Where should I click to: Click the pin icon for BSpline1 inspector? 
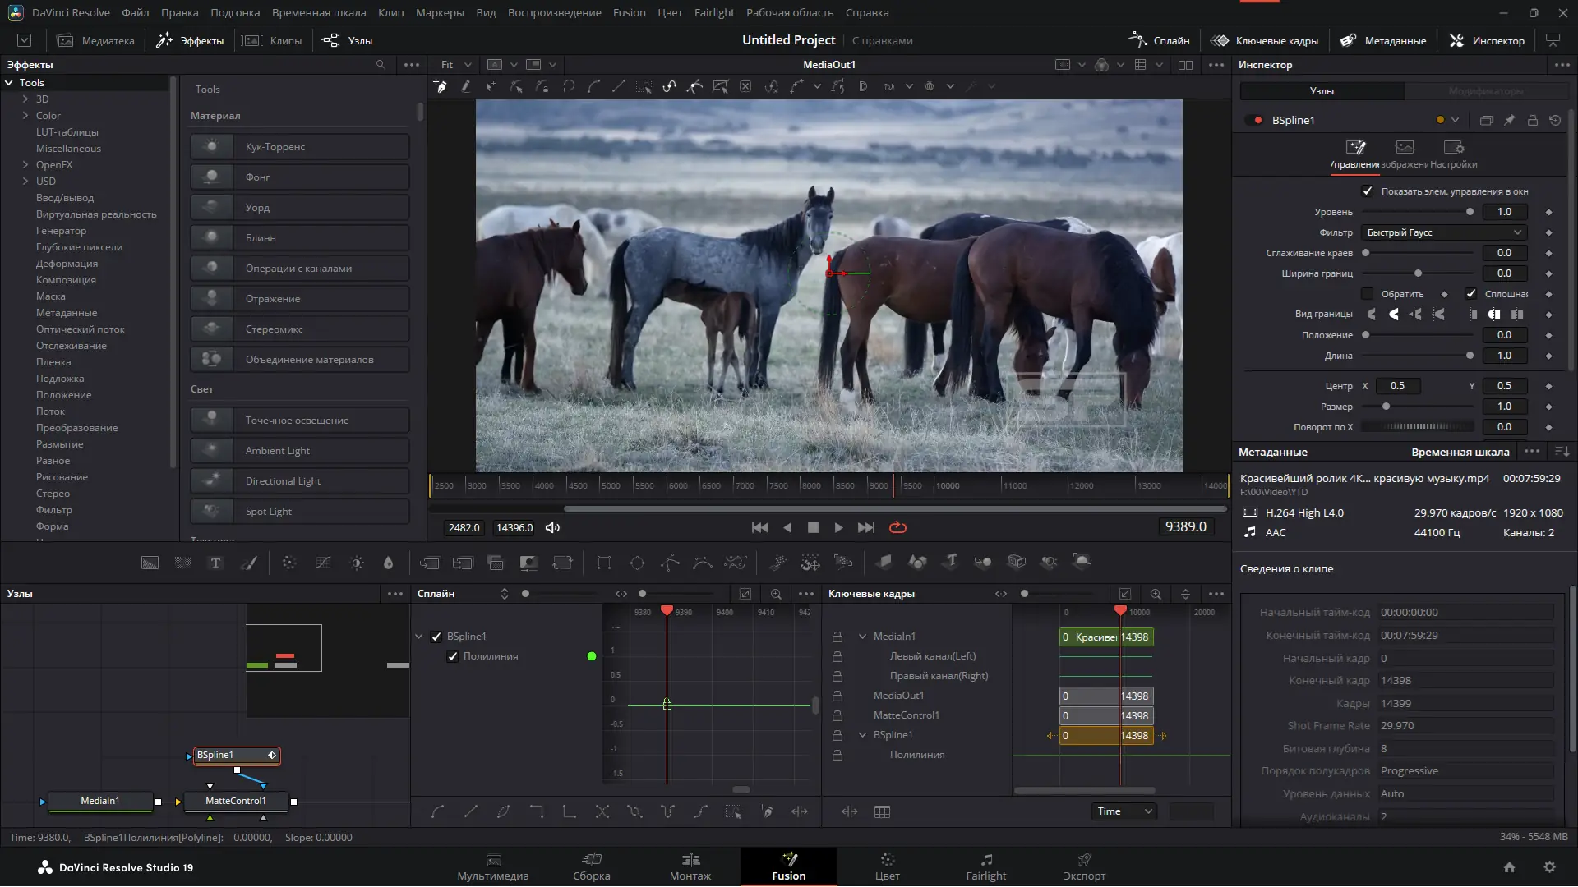[1509, 120]
